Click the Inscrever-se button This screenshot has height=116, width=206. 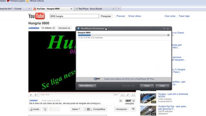coord(64,28)
